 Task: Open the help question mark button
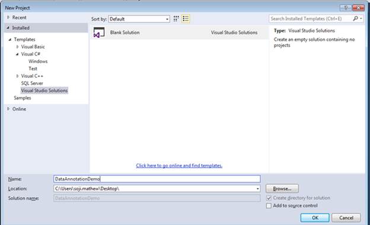point(346,8)
